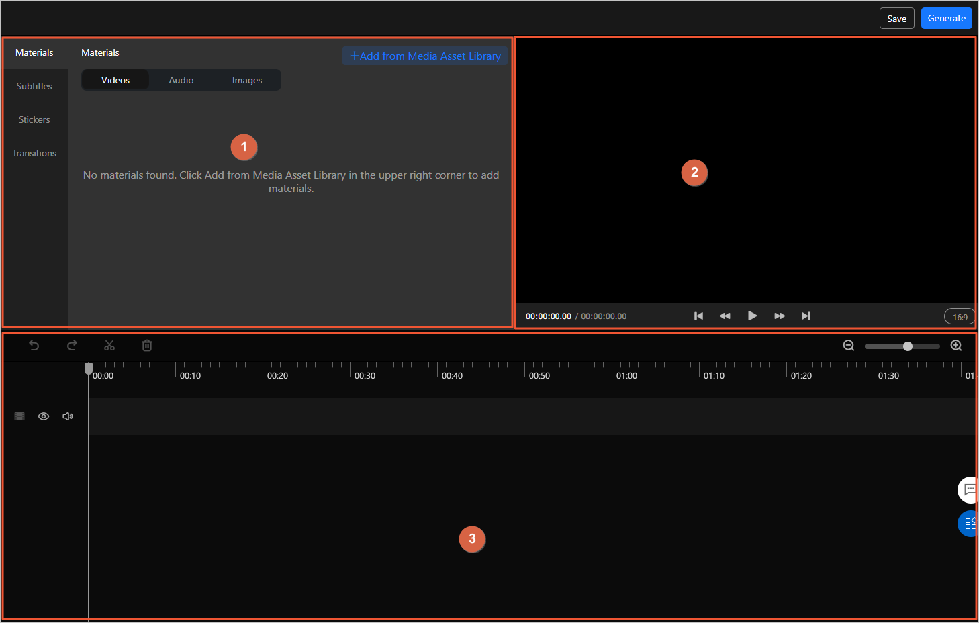Click the Save button
Screen dimensions: 979x623
tap(896, 19)
